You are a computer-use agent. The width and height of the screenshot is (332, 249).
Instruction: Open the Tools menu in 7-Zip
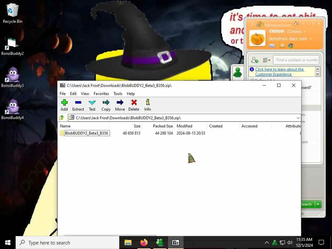(118, 94)
